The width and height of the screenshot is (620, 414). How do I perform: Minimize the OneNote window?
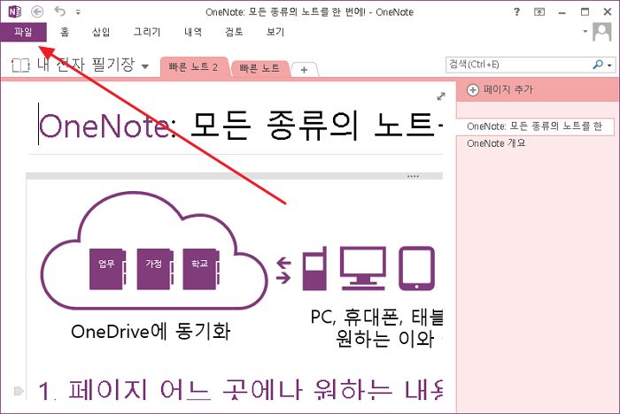562,12
